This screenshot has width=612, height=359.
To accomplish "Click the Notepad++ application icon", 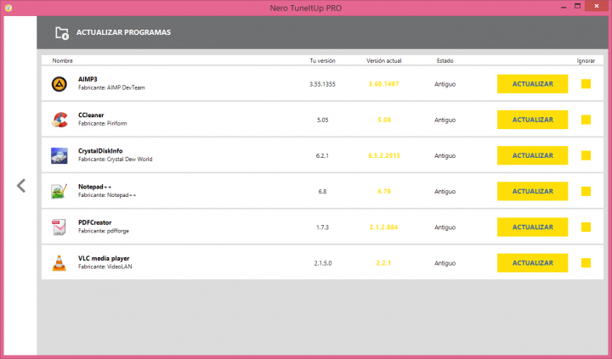I will pos(59,192).
